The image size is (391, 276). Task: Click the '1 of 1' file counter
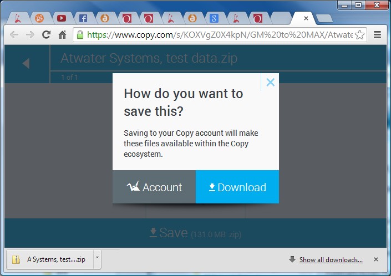[x=69, y=78]
